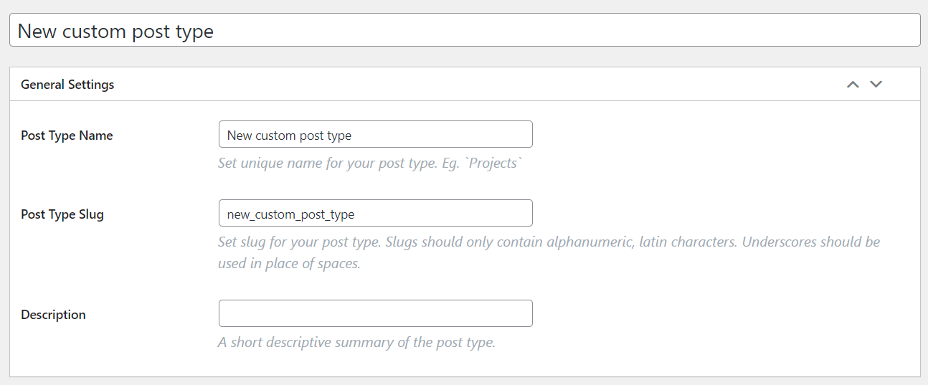Click the General Settings panel heading
This screenshot has height=385, width=928.
(x=67, y=85)
